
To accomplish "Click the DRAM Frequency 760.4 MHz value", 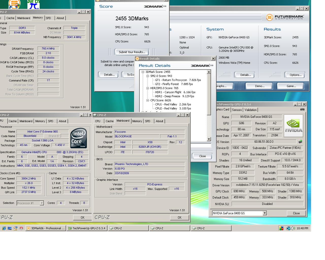I will [x=48, y=48].
